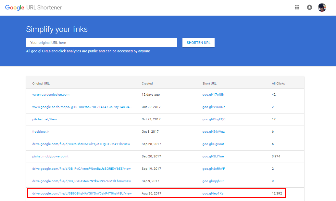Open short URL goo.gl/VvQuNq
The image size is (336, 201).
(x=214, y=107)
